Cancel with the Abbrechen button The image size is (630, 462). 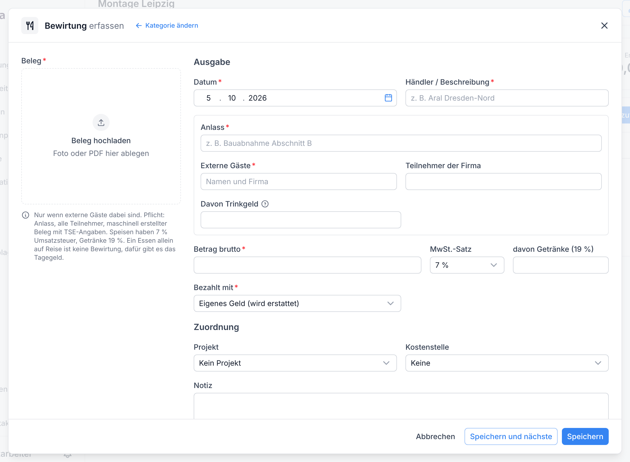click(435, 436)
